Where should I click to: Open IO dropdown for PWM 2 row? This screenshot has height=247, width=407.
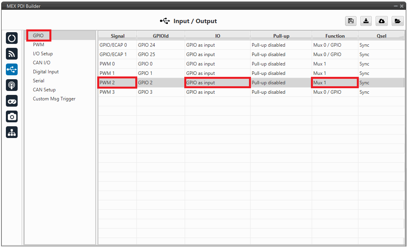217,83
